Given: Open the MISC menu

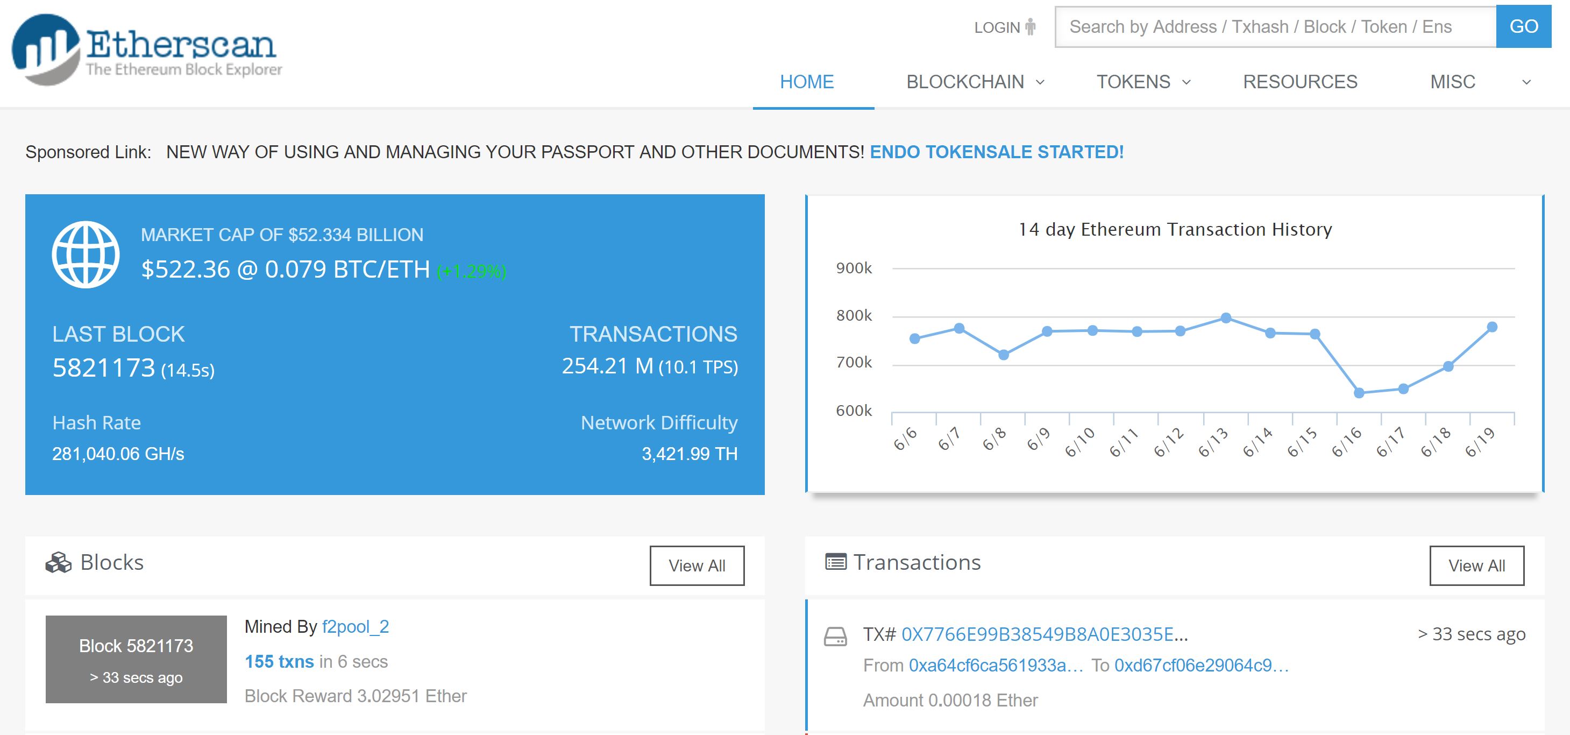Looking at the screenshot, I should click(1452, 82).
